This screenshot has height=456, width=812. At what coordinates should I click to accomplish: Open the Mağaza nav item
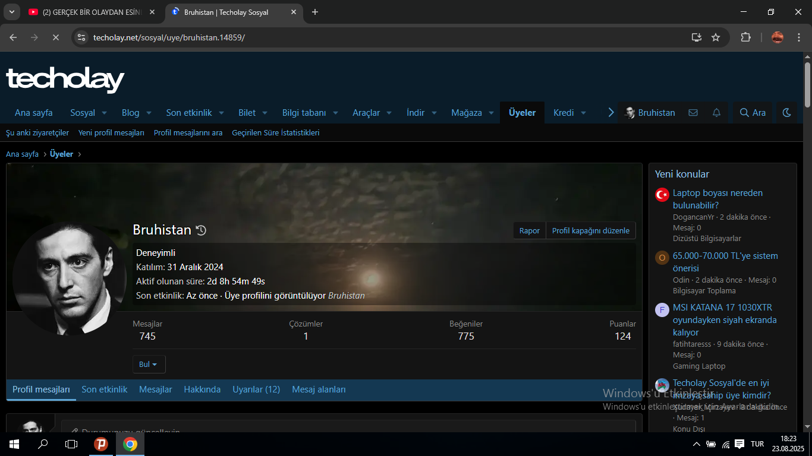click(467, 113)
